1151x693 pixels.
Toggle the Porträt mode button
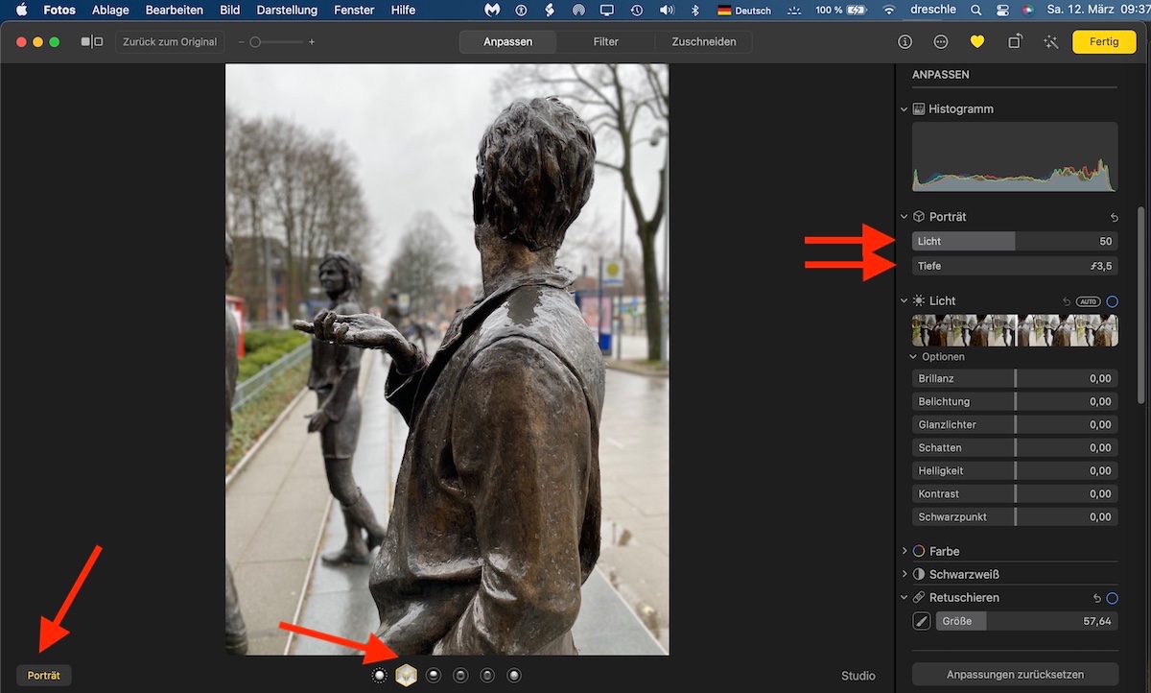pyautogui.click(x=44, y=676)
